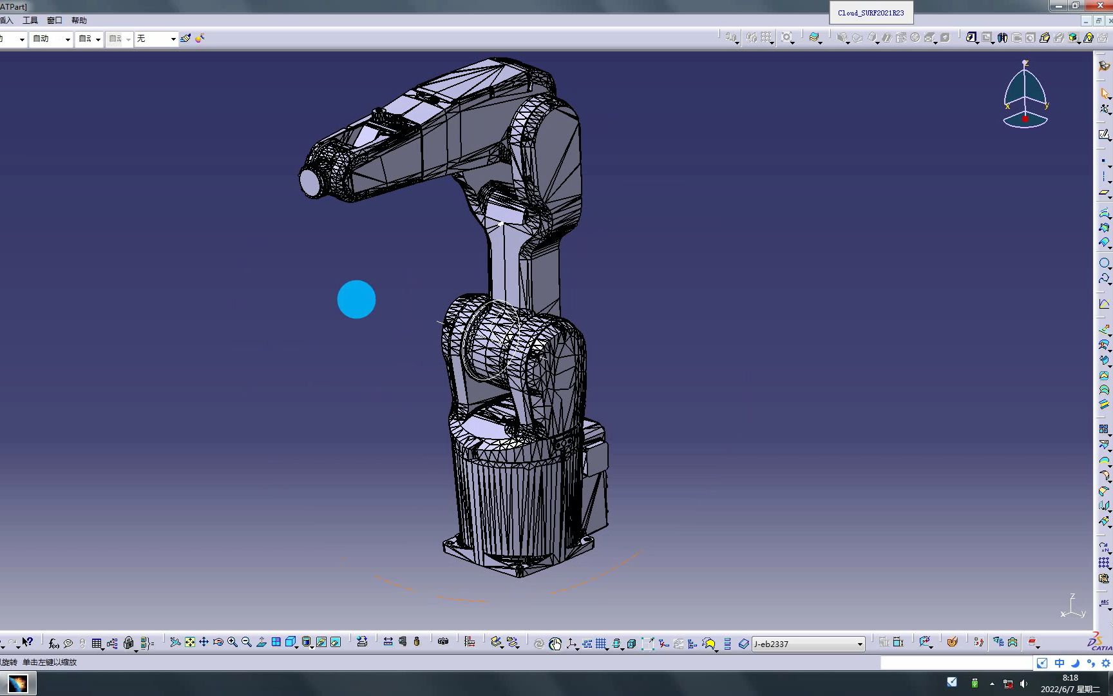Open the 窗口 menu
Screen dimensions: 1113x696
point(54,20)
